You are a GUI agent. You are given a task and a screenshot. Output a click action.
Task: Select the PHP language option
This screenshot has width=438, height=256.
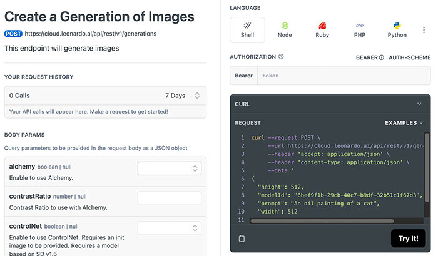pos(360,30)
